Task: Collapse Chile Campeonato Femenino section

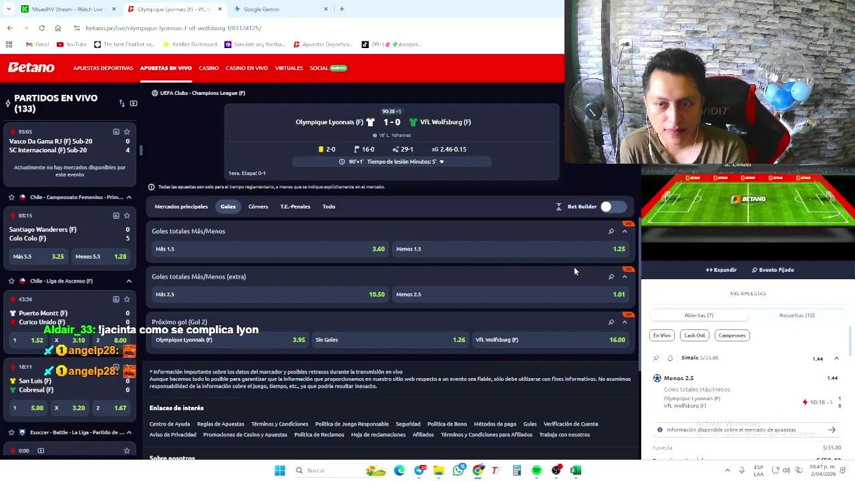Action: point(129,197)
